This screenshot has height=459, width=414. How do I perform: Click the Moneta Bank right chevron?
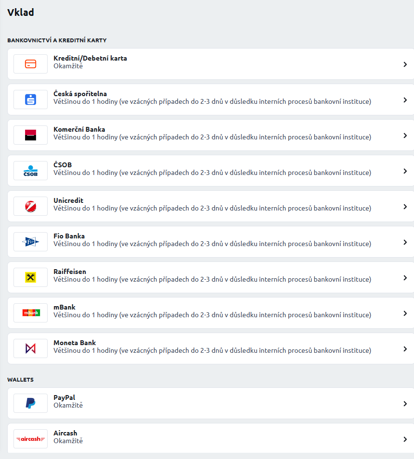click(x=405, y=349)
